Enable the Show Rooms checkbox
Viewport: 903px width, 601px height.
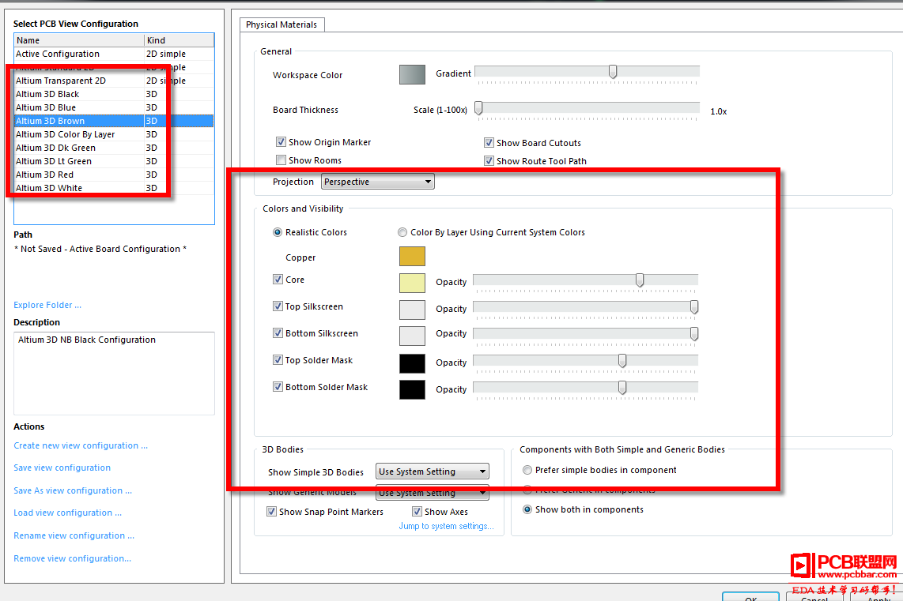[x=281, y=160]
